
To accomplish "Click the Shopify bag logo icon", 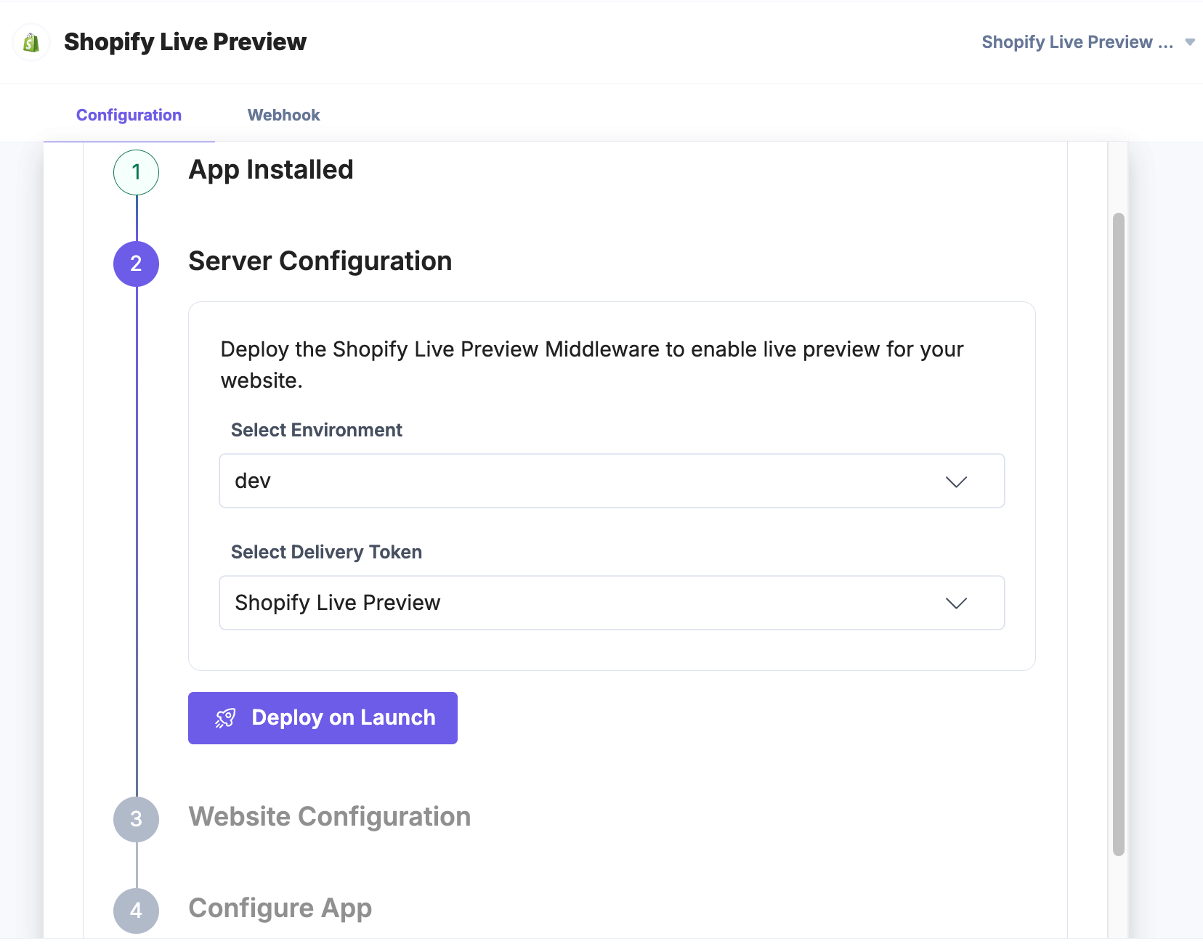I will [x=31, y=43].
